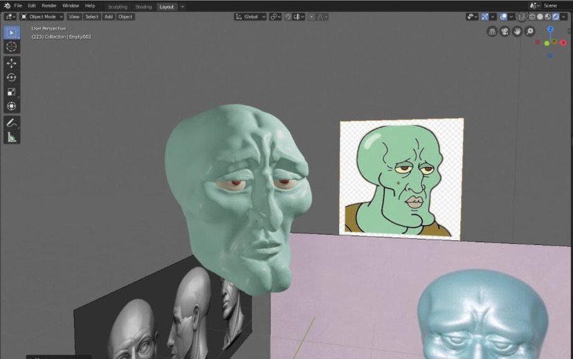Click the Add button in viewport header
The image size is (573, 359).
pos(109,17)
